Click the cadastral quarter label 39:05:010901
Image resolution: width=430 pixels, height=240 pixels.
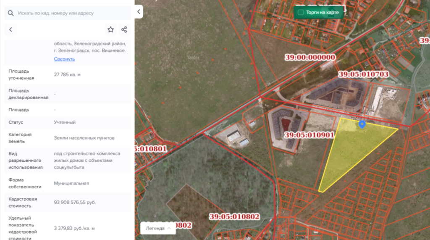click(x=309, y=135)
